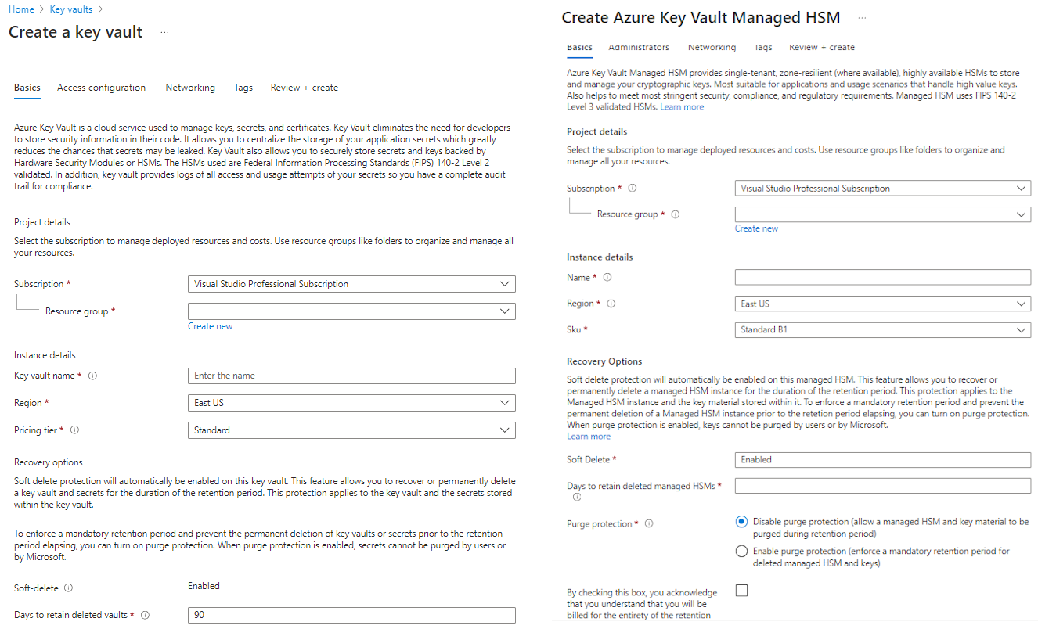Click info icon by Days to retain deleted vaults
The height and width of the screenshot is (629, 1038).
pos(145,616)
